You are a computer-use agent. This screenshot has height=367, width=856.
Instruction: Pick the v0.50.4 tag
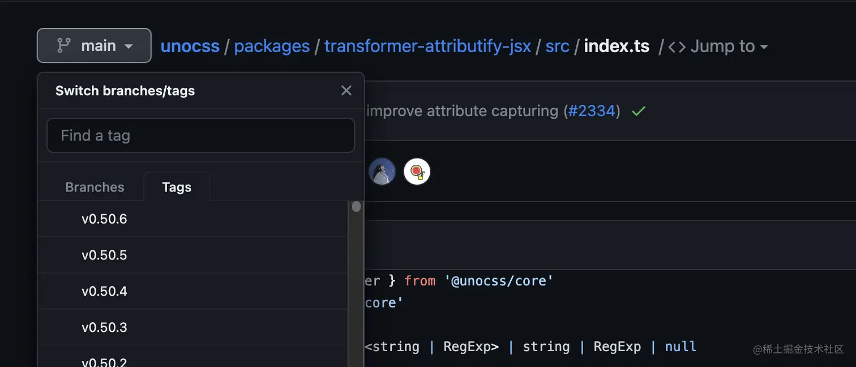pyautogui.click(x=104, y=292)
